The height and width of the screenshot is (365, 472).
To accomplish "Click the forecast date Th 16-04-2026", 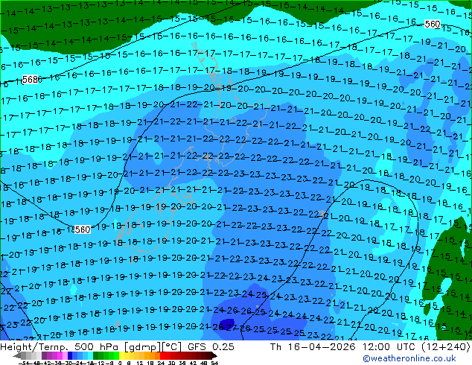I will (x=313, y=346).
